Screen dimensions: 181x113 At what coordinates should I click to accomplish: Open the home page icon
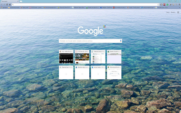[10, 5]
